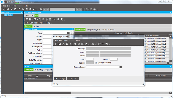Click Serial Number column header
This screenshot has width=173, height=98.
(161, 76)
